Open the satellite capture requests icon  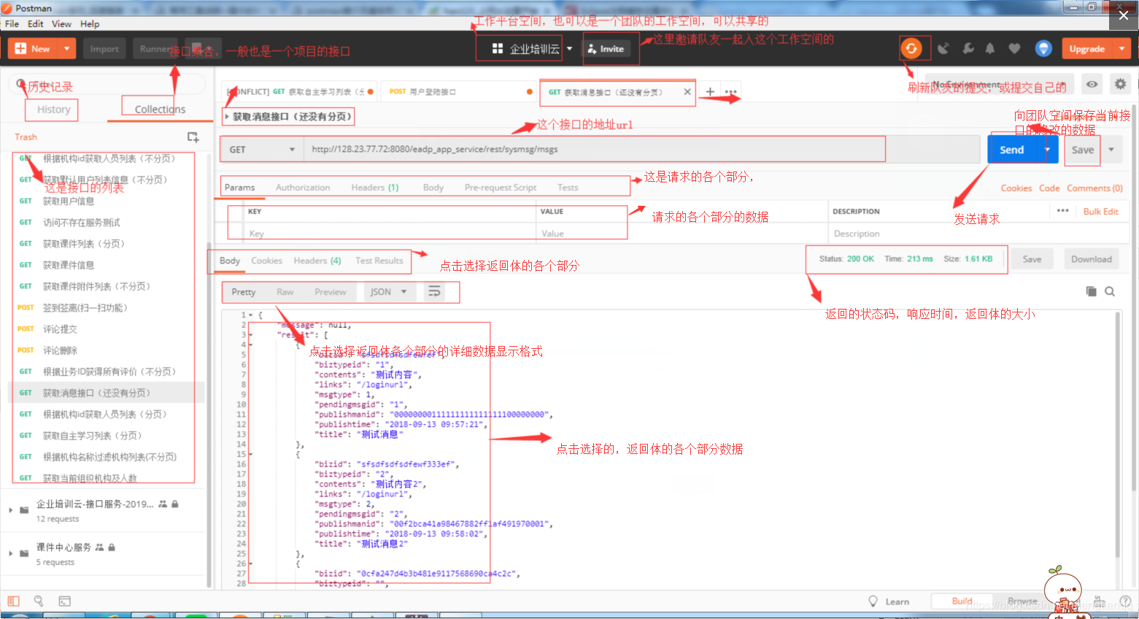[x=943, y=49]
